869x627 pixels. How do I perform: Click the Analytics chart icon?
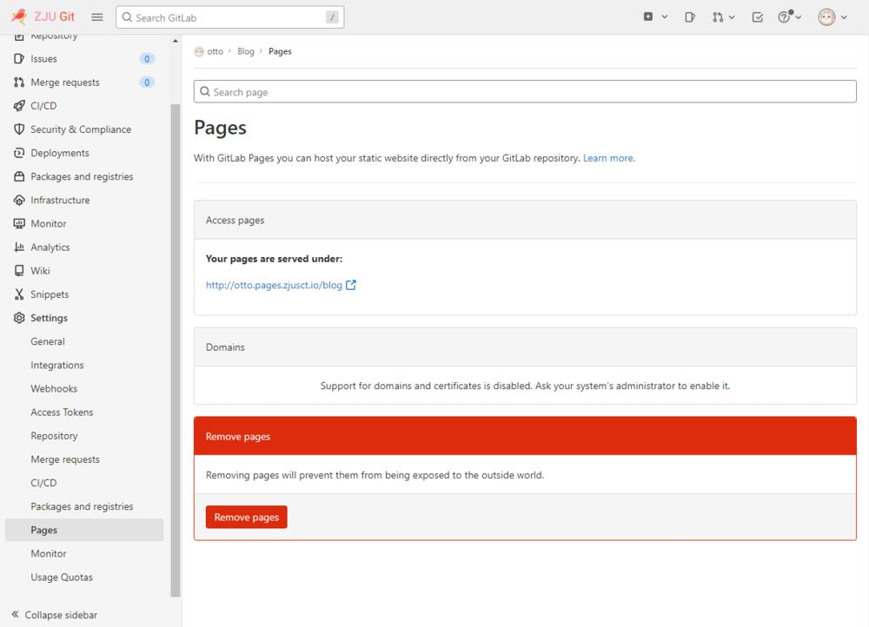click(x=19, y=247)
